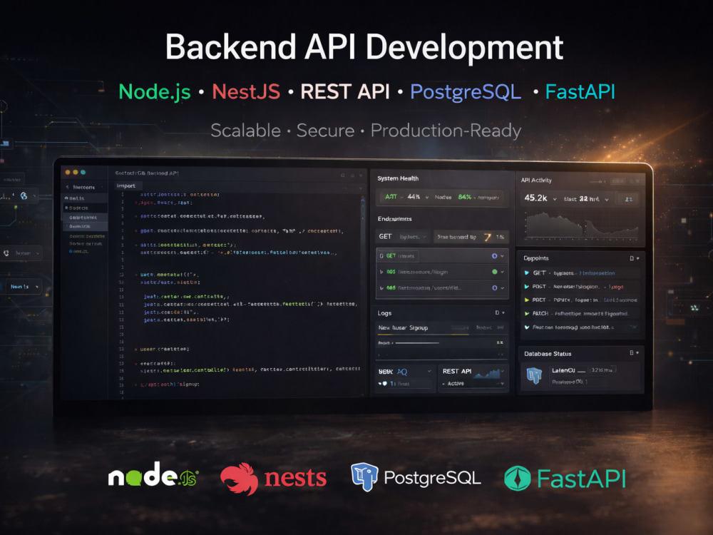Open the chevron at the right of the /login endpoint row
Viewport: 713px width, 535px height.
[502, 272]
